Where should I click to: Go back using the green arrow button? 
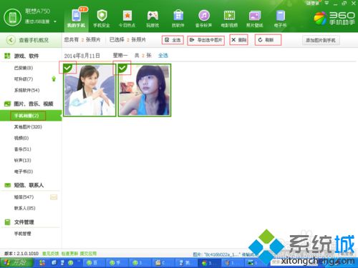click(x=11, y=40)
